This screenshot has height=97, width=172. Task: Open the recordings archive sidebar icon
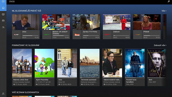[3, 21]
